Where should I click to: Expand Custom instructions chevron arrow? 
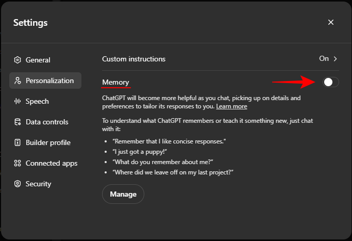(336, 59)
